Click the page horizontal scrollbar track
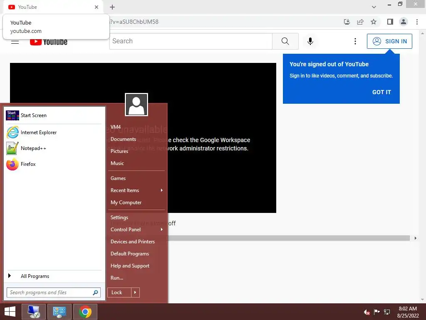The width and height of the screenshot is (426, 320). coord(289,238)
